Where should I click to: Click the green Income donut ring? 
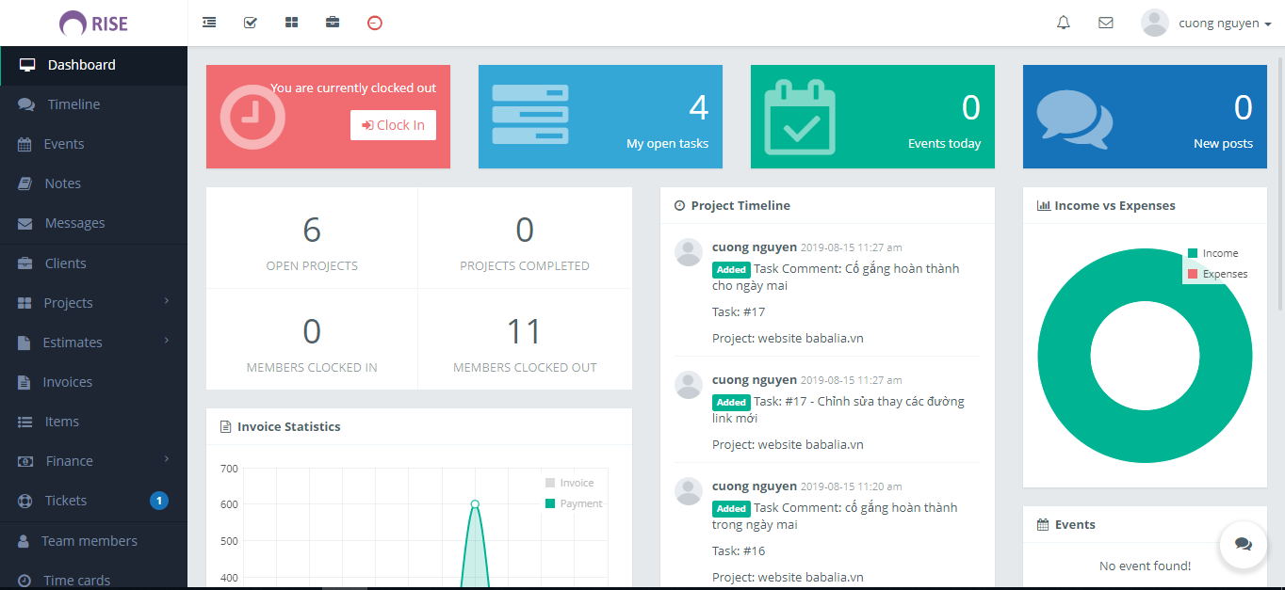tap(1064, 356)
